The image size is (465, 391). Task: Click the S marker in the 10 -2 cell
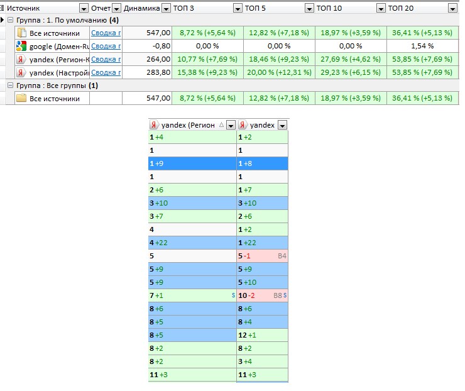click(285, 295)
